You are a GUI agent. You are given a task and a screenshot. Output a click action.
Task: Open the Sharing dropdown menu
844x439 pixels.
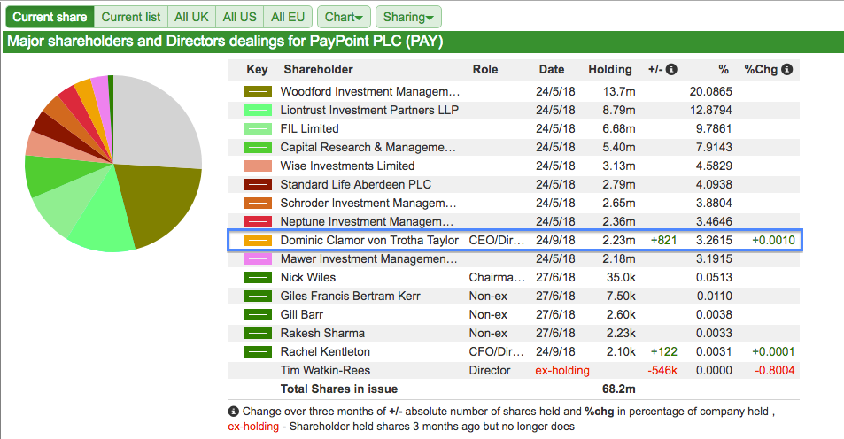coord(408,17)
